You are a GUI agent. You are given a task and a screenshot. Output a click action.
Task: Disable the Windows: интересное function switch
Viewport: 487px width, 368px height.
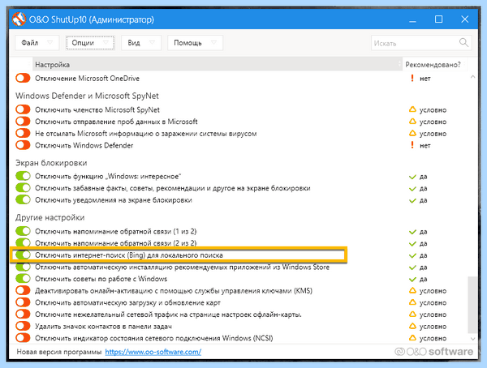23,176
